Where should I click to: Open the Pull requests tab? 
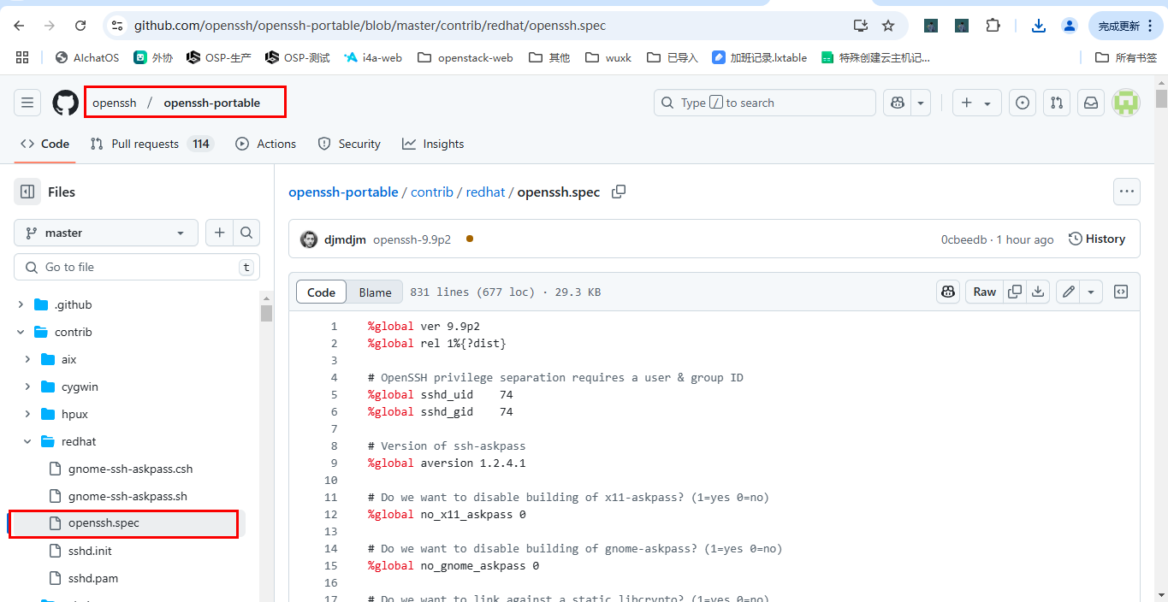145,144
